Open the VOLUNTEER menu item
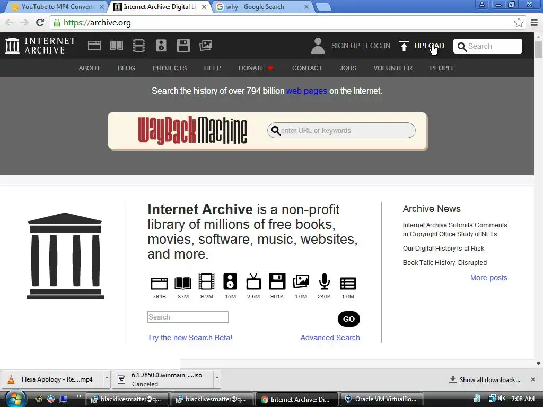Image resolution: width=543 pixels, height=407 pixels. [x=393, y=68]
